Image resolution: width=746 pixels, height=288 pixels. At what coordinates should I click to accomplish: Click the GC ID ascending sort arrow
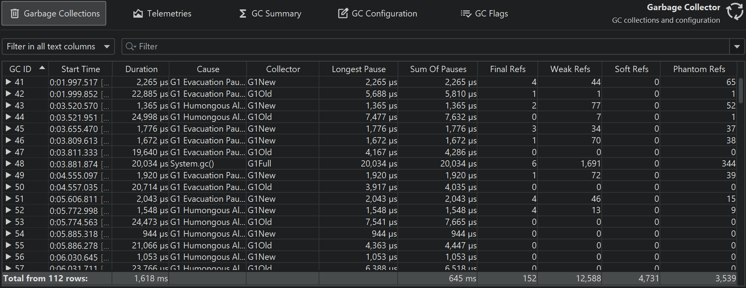(42, 68)
